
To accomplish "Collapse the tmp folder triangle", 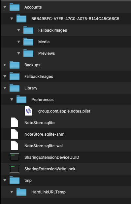I will coord(5,180).
